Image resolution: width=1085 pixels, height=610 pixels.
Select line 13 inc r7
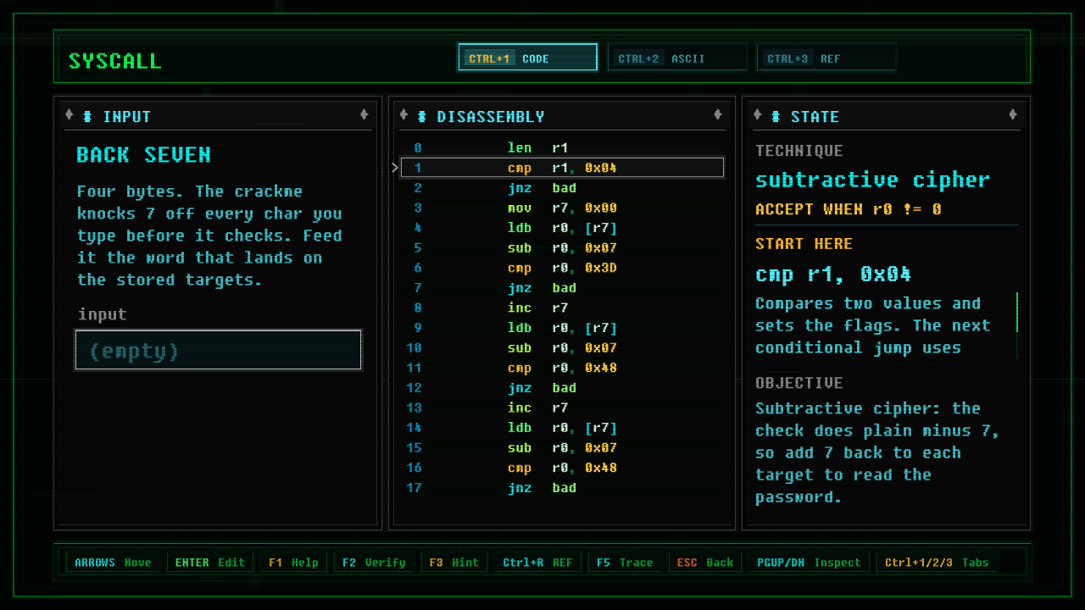click(562, 408)
